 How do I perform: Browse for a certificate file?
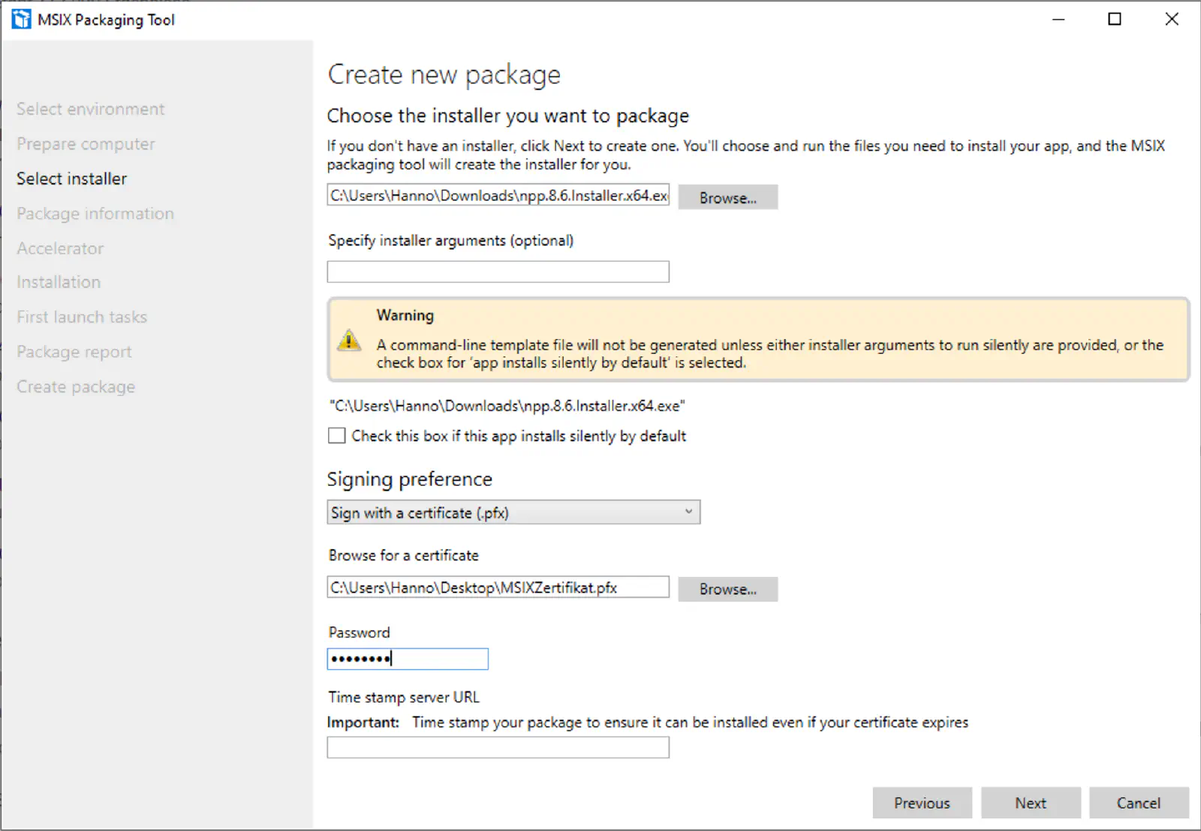pyautogui.click(x=727, y=589)
